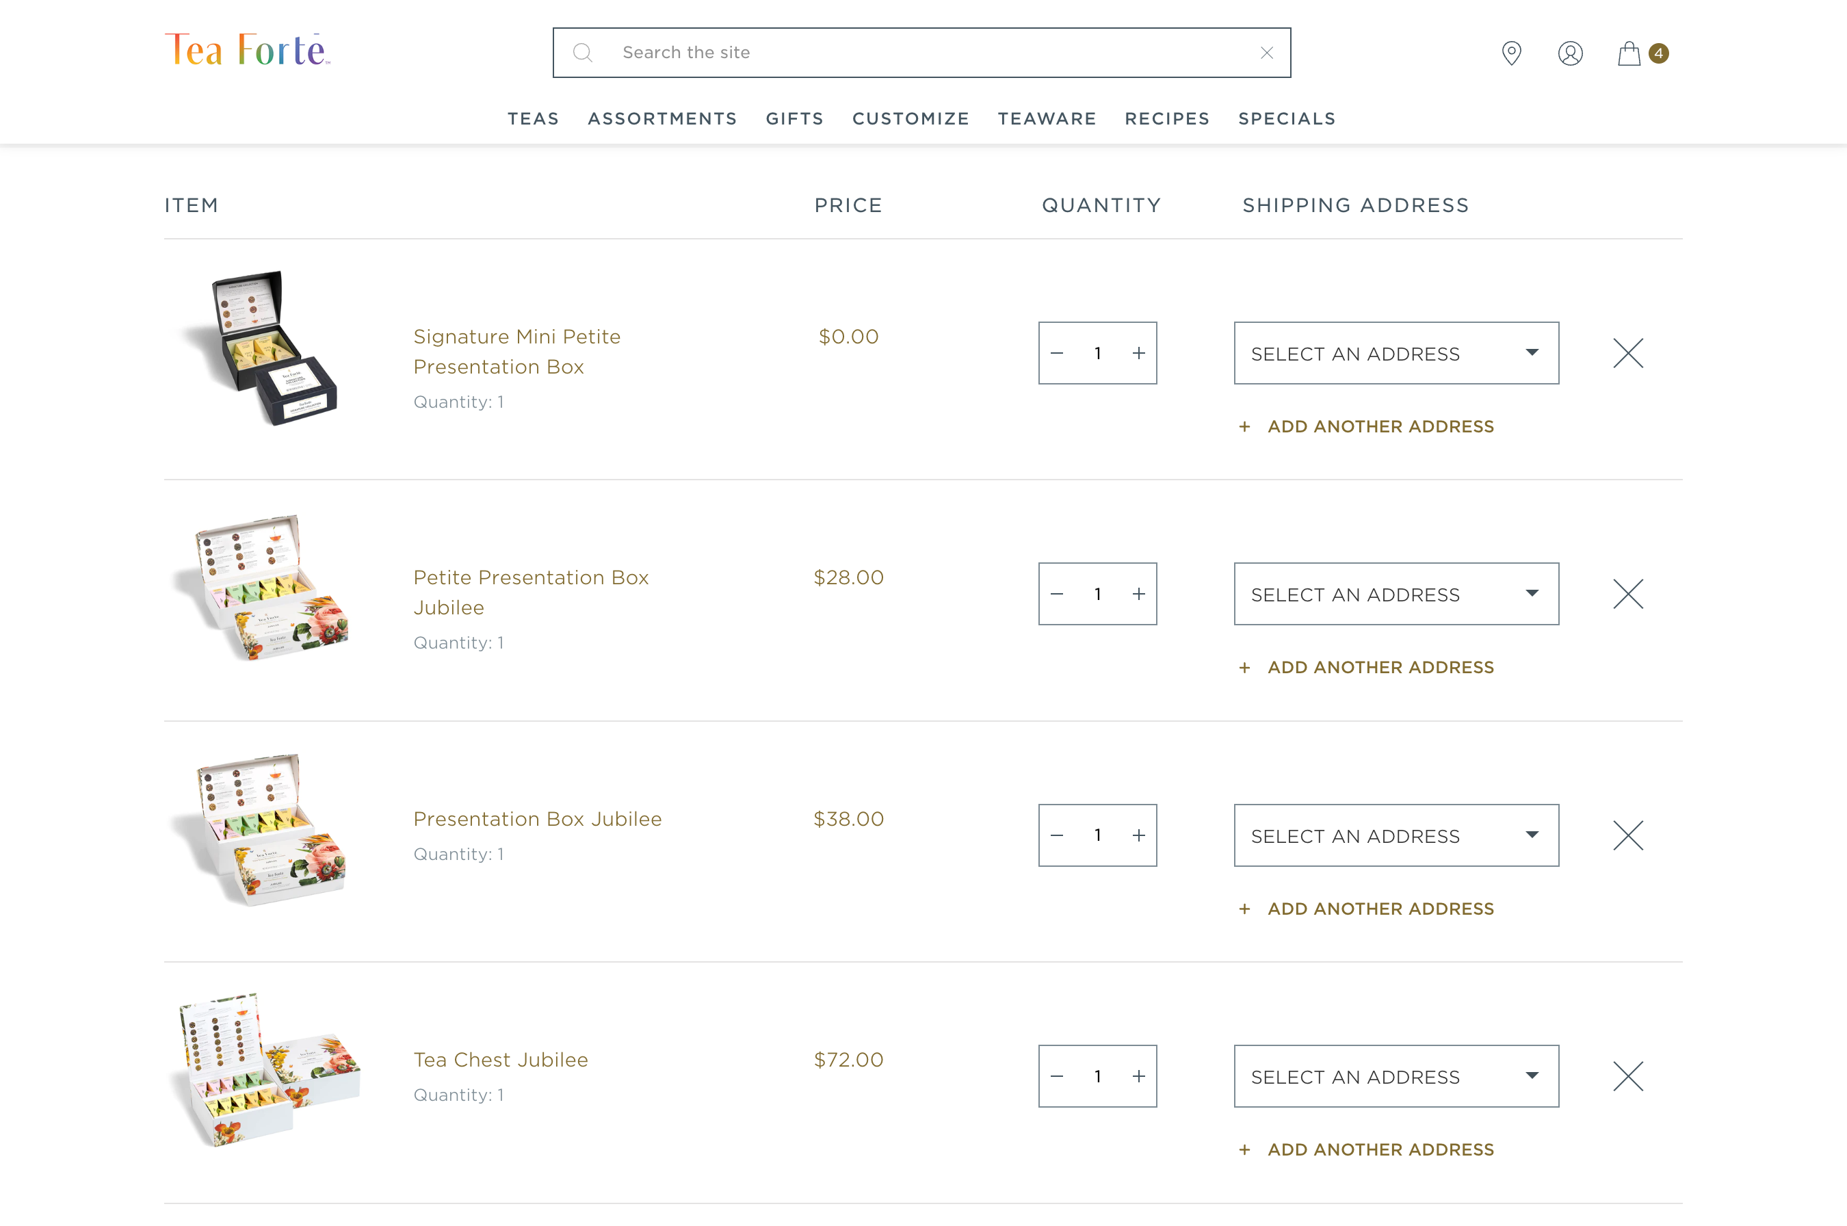Increase quantity of Signature Mini Petite Box
1847x1226 pixels.
pos(1139,354)
